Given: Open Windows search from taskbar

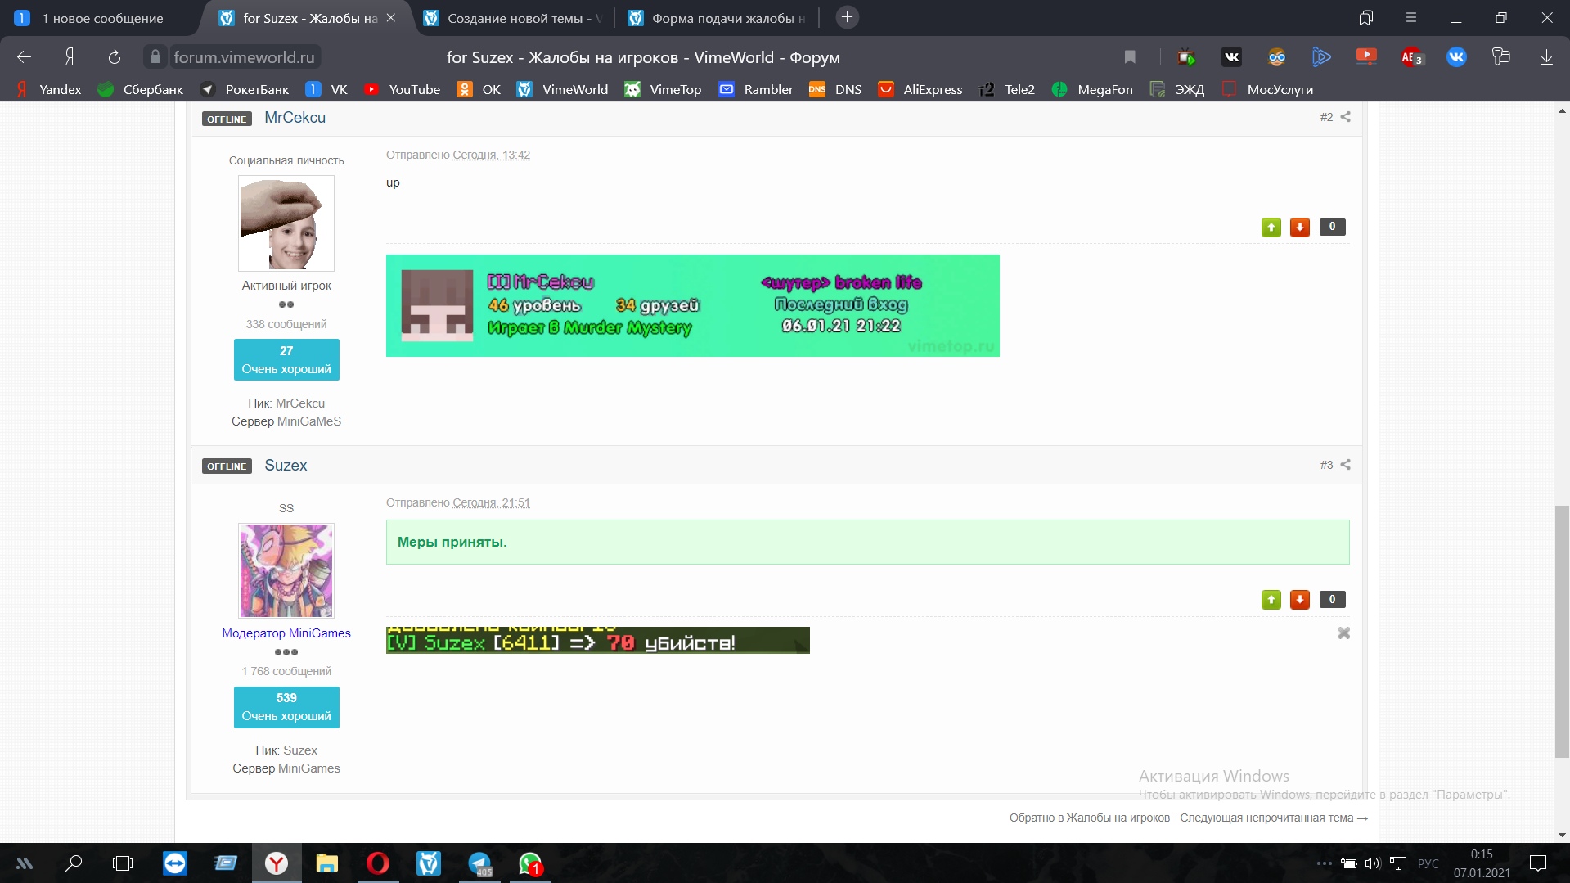Looking at the screenshot, I should [74, 863].
